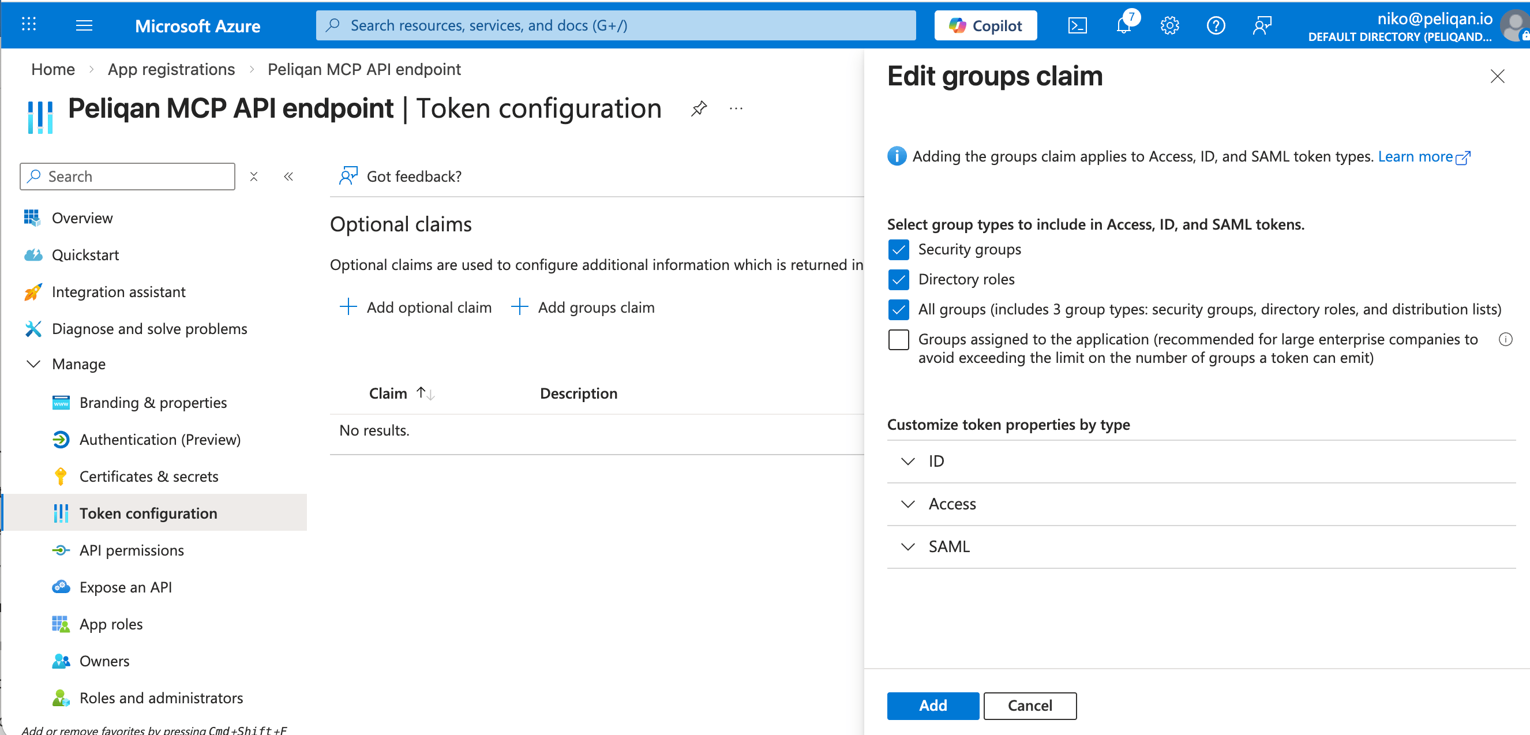Sort the table by the Claim column
The image size is (1530, 735).
[401, 393]
